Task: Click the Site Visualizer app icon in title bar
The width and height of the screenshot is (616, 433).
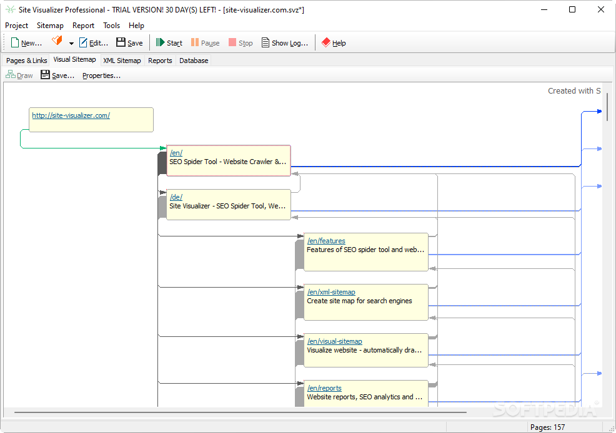Action: [10, 9]
